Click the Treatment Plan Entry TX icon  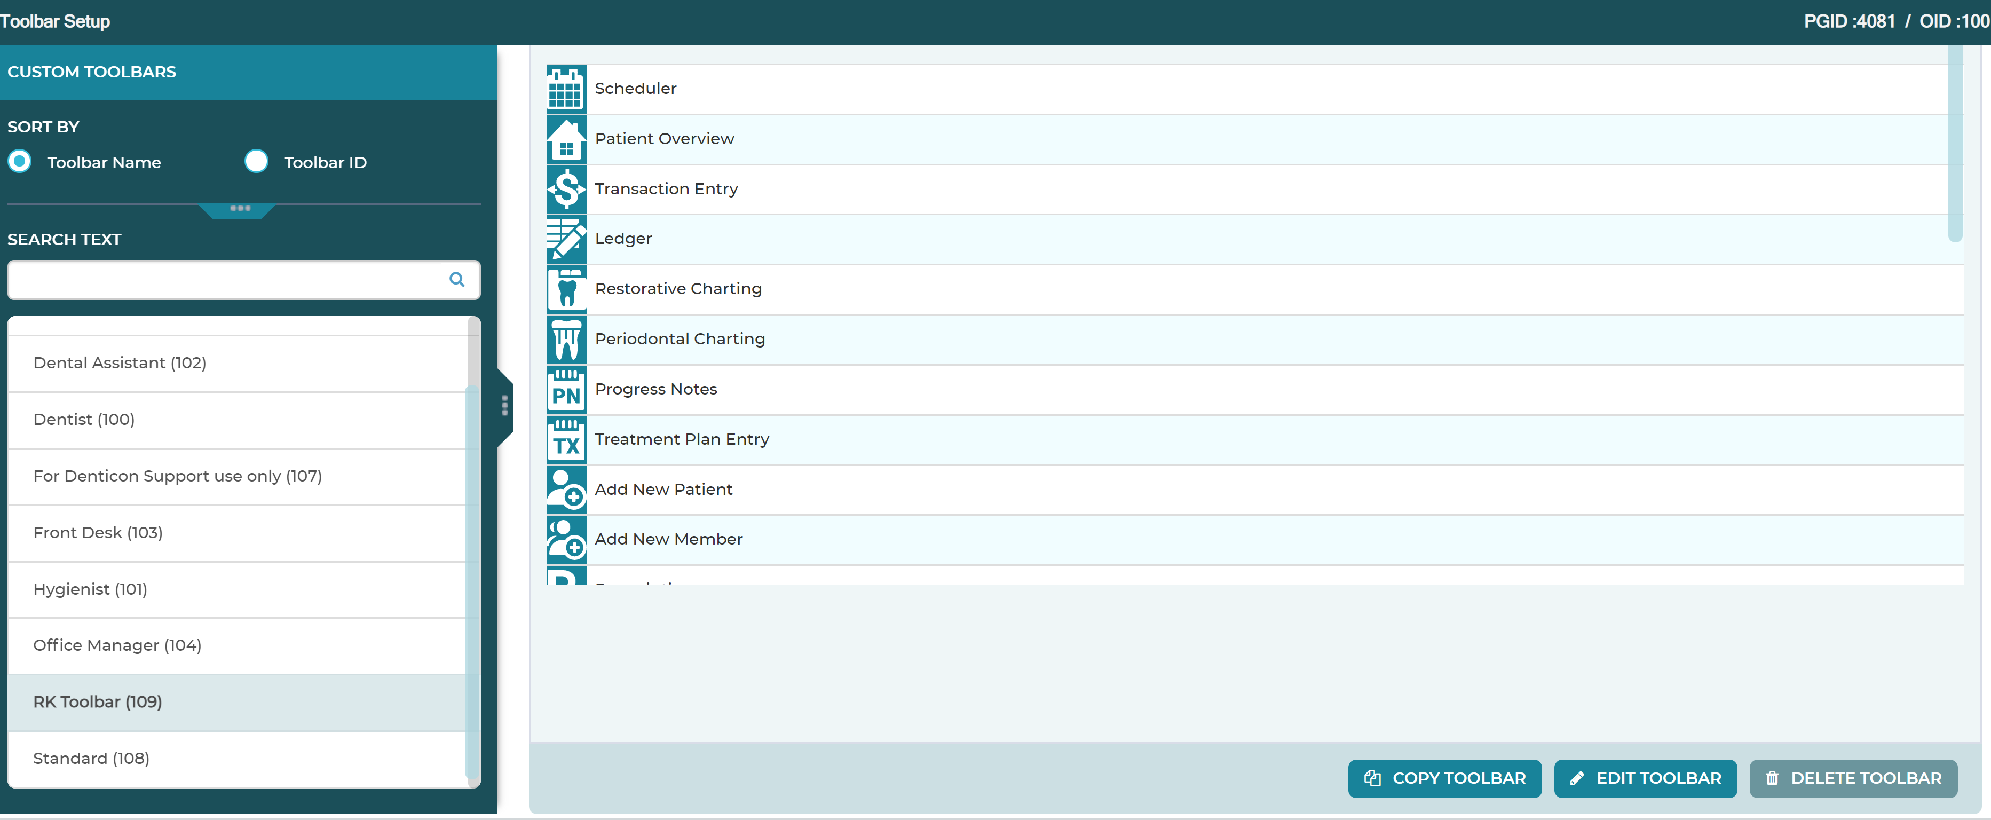pyautogui.click(x=566, y=440)
